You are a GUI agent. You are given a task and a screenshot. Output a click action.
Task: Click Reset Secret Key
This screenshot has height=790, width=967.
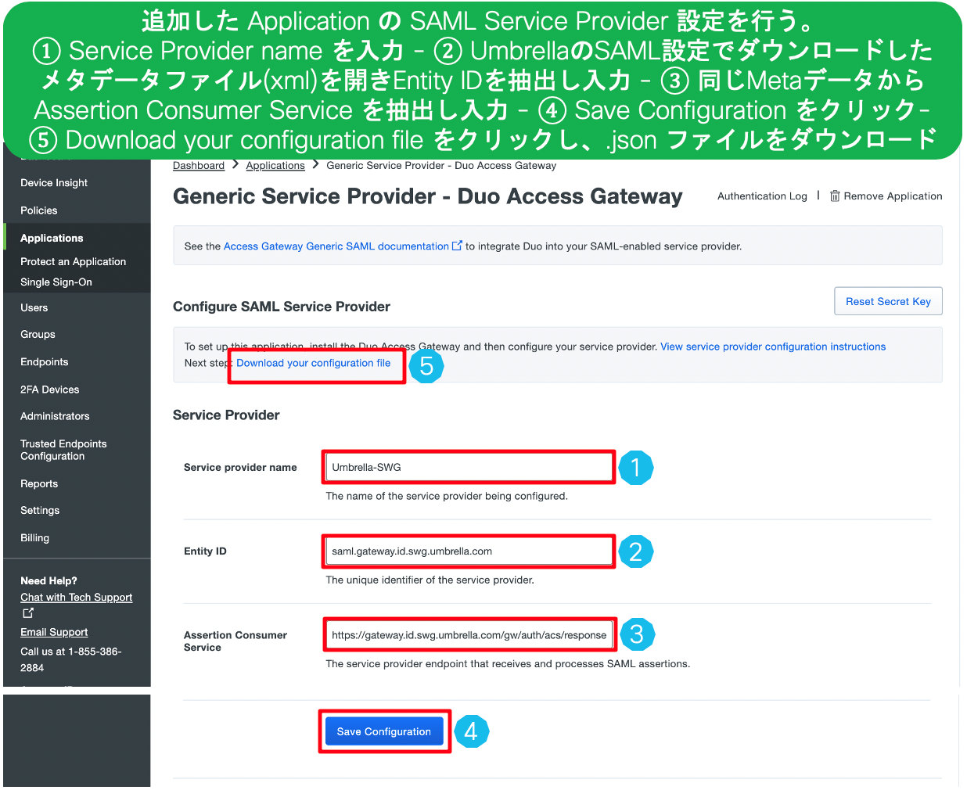(x=888, y=301)
